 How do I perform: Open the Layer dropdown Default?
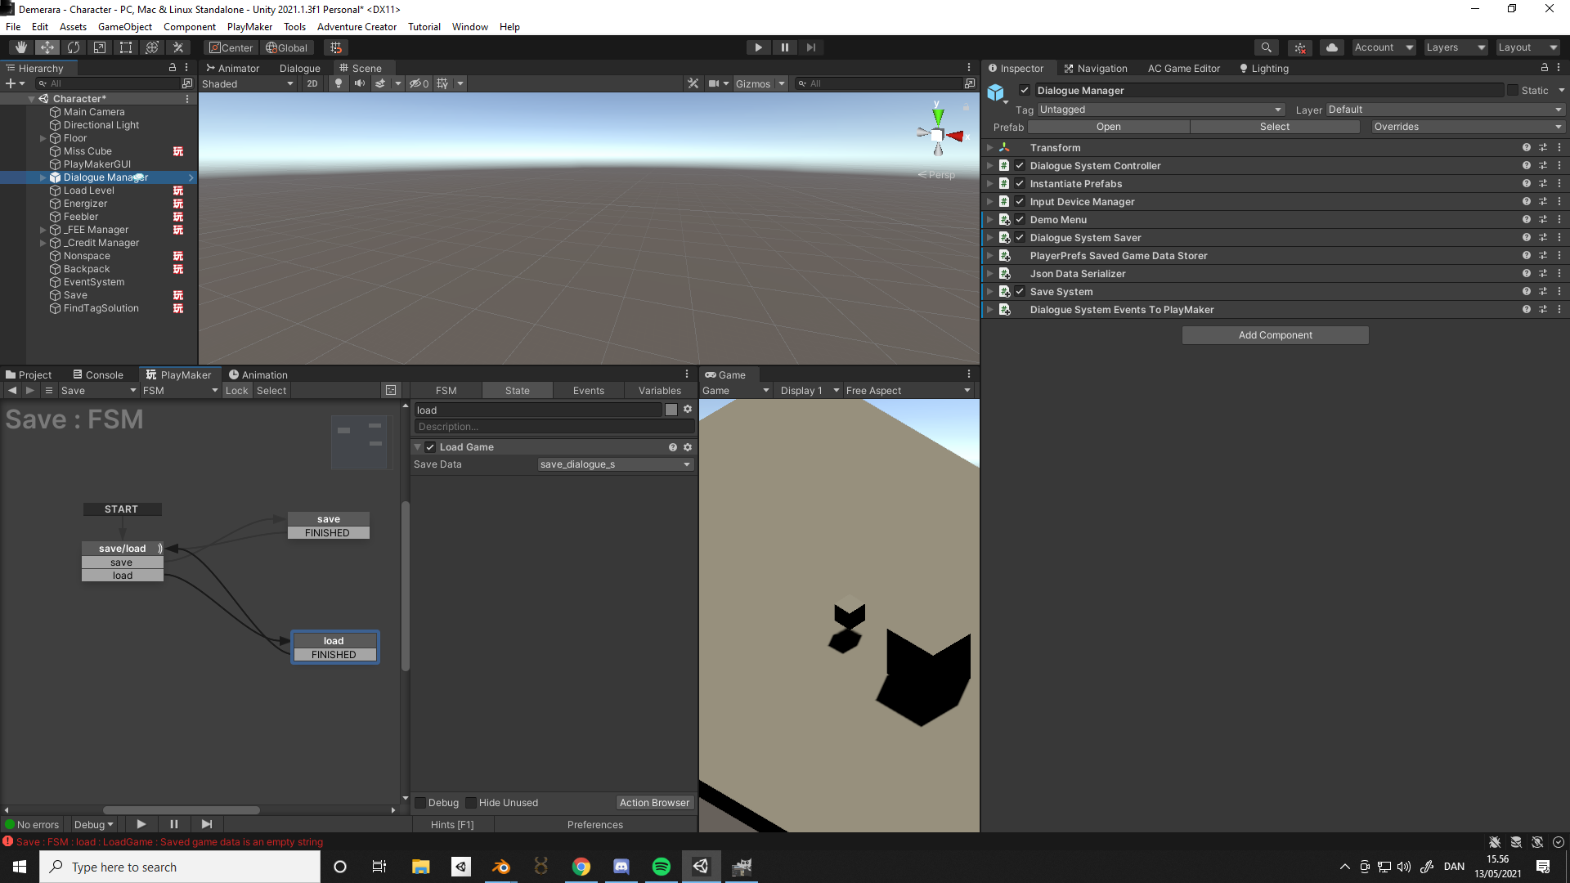[1445, 110]
